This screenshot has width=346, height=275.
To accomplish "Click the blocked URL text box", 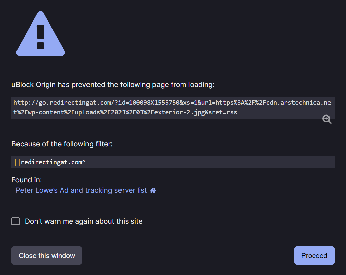I will tap(173, 107).
